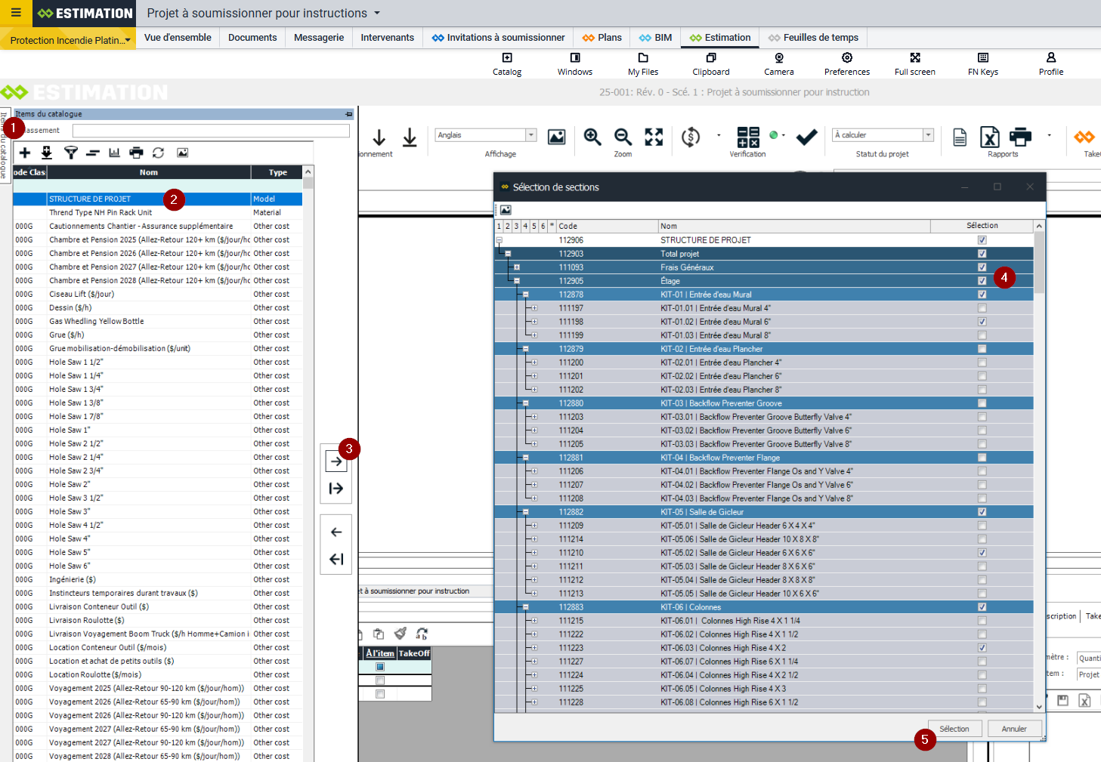Switch to the Documents tab
This screenshot has height=762, width=1101.
pyautogui.click(x=252, y=38)
